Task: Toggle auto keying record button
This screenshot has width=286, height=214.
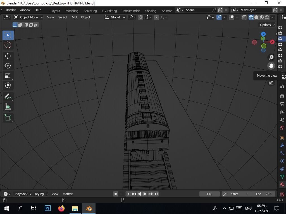Action: [x=115, y=194]
